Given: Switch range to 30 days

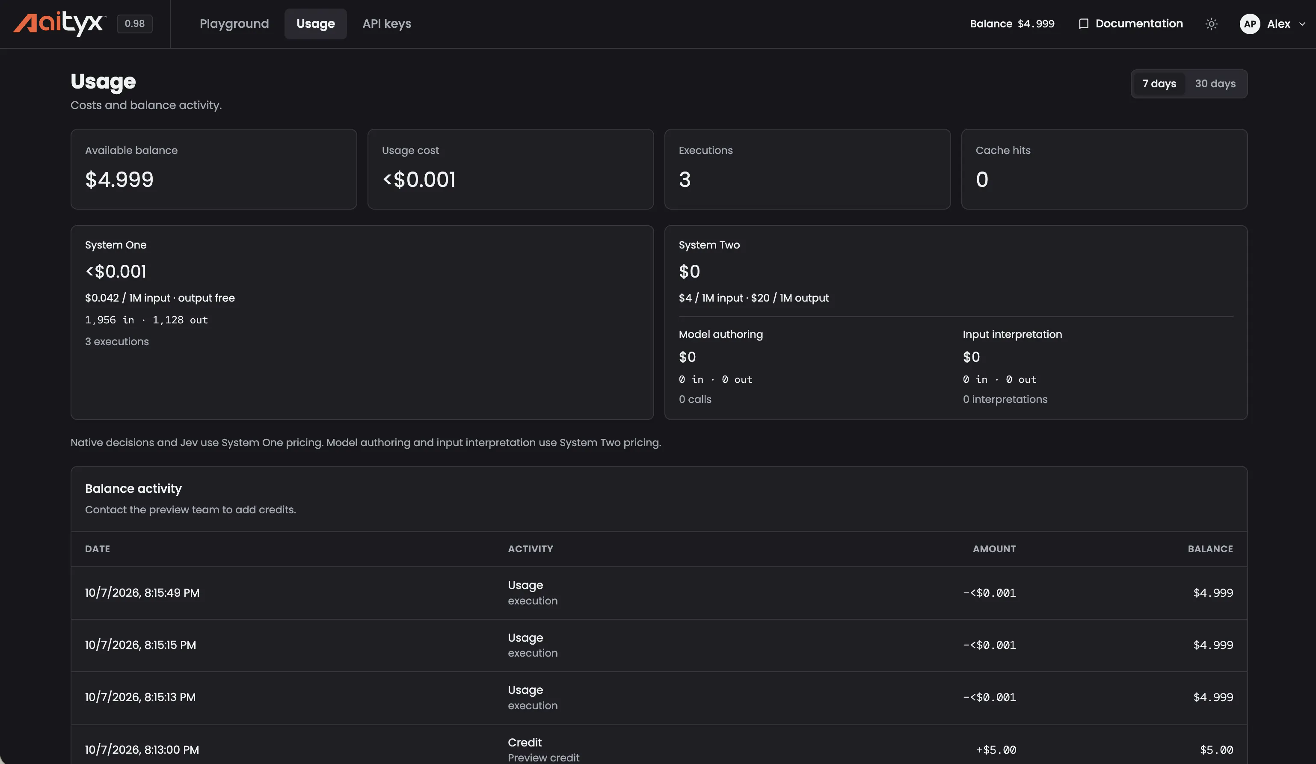Looking at the screenshot, I should pos(1215,83).
